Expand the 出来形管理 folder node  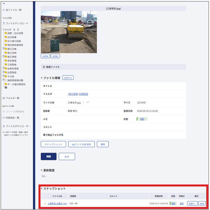pos(3,68)
